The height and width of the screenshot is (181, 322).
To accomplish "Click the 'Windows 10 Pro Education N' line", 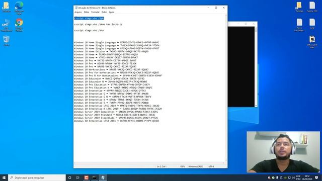I will 113,87.
